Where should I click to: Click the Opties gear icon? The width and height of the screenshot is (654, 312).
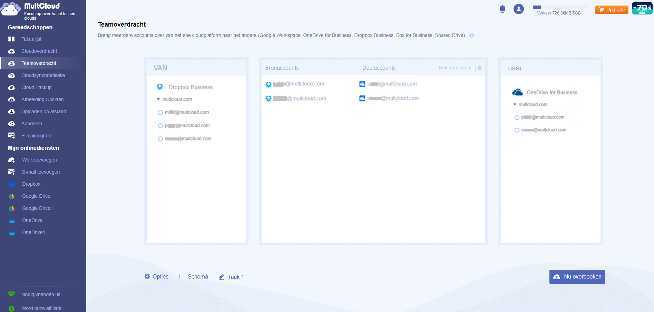pos(147,276)
